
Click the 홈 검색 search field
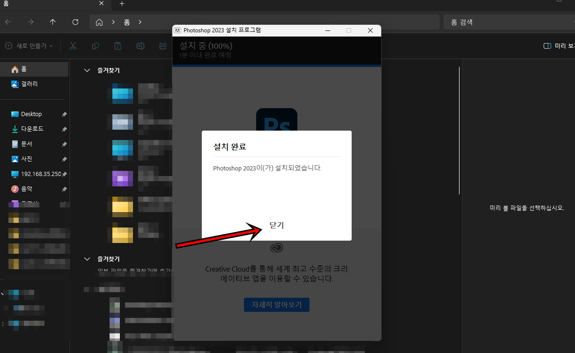[x=509, y=22]
